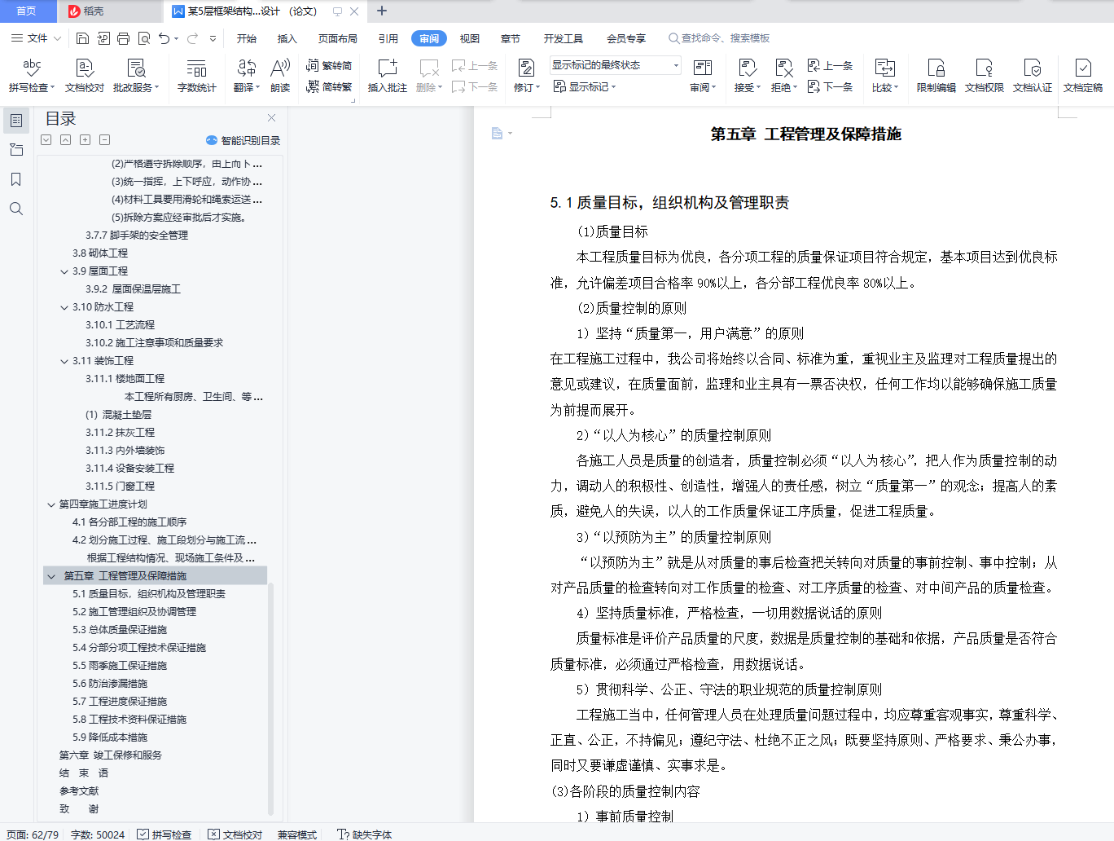The width and height of the screenshot is (1114, 841).
Task: Switch to the 引用 ribbon tab
Action: point(388,38)
